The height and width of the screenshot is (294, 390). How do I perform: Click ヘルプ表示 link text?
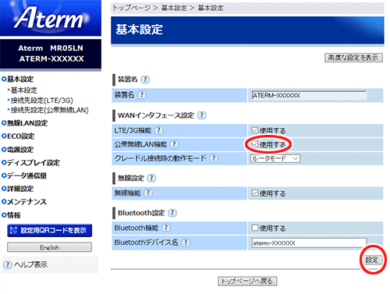click(x=31, y=265)
